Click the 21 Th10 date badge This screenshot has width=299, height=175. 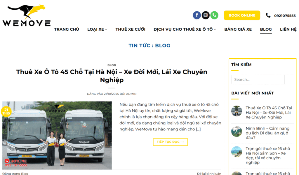(6, 112)
